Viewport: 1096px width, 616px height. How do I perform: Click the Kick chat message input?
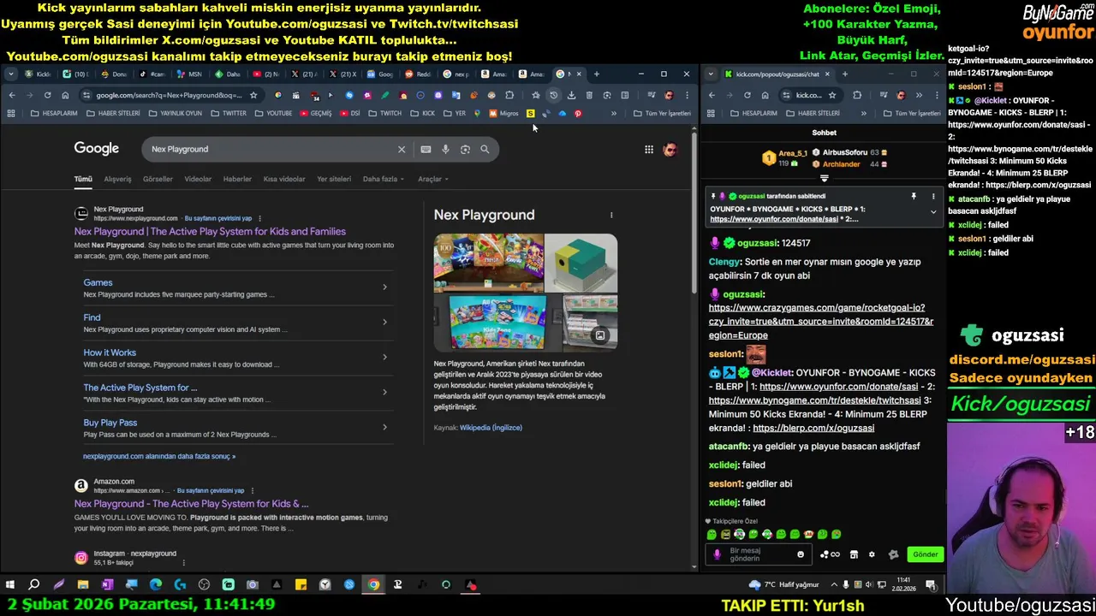click(x=758, y=554)
